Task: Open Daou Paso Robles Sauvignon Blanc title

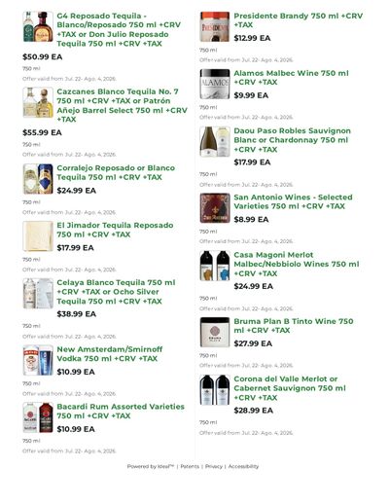Action: click(293, 140)
